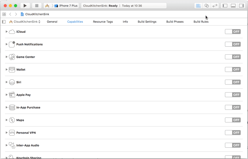Turn on the Personal VPN switch
The image size is (248, 159).
[x=233, y=132]
